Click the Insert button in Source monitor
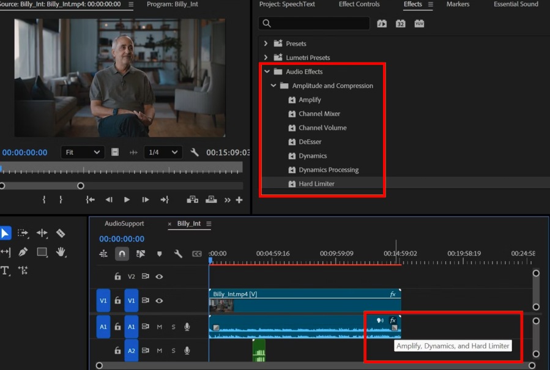 click(x=192, y=199)
